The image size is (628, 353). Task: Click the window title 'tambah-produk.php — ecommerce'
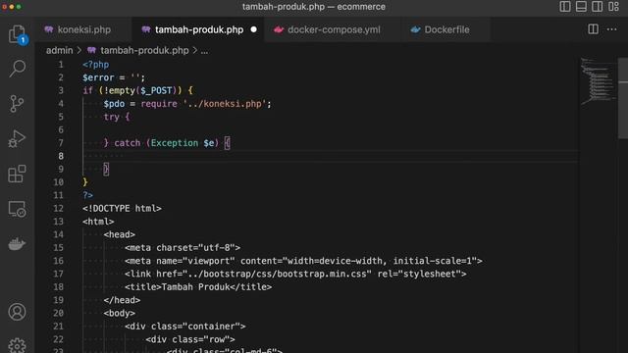coord(314,7)
